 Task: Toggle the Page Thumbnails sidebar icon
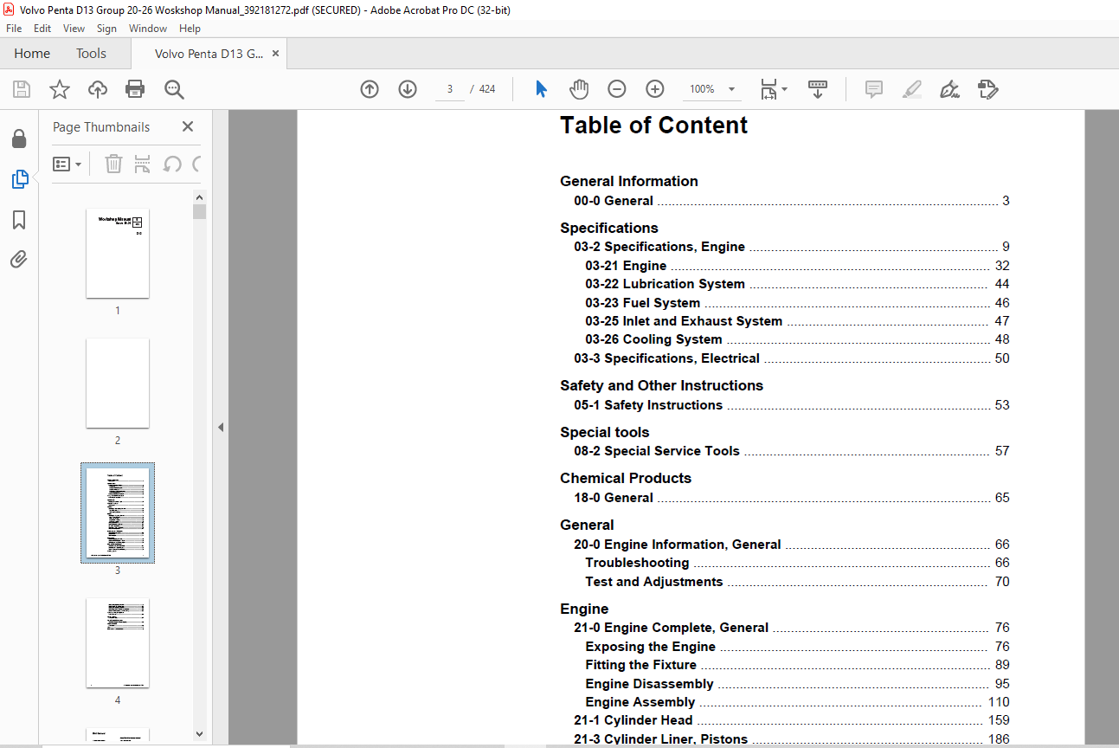pos(19,179)
